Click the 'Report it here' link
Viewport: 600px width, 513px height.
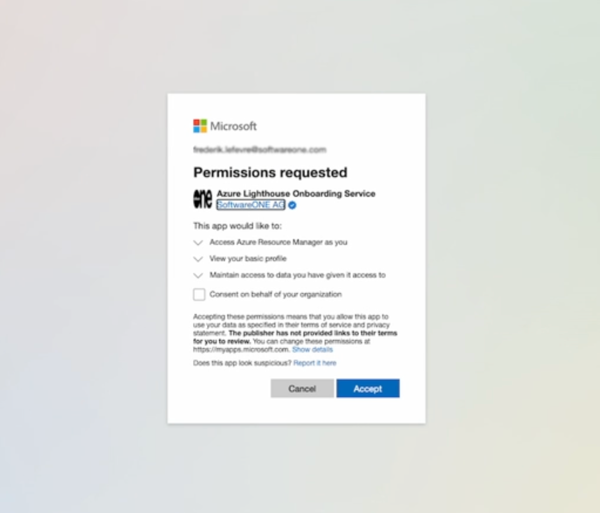(315, 363)
